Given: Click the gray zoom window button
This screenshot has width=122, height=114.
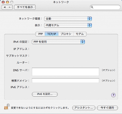Looking at the screenshot, I should 12,2.
